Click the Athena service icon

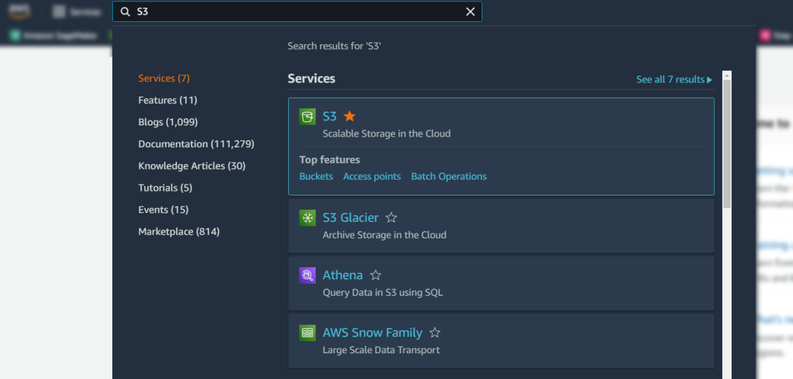coord(307,275)
